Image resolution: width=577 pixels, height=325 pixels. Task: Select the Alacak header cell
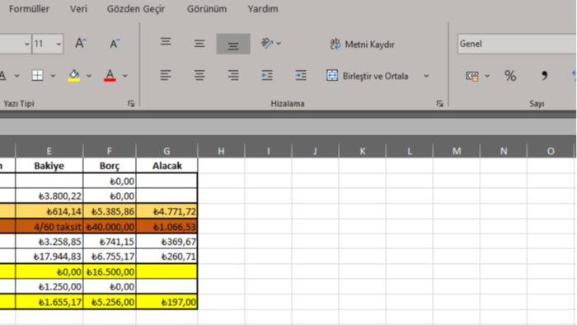pyautogui.click(x=167, y=166)
